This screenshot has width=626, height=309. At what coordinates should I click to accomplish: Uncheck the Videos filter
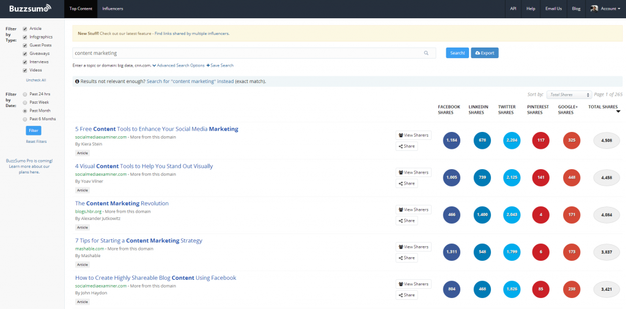25,71
